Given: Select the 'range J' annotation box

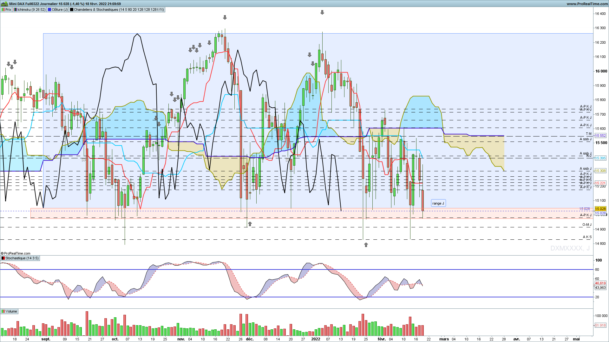Looking at the screenshot, I should click(438, 203).
